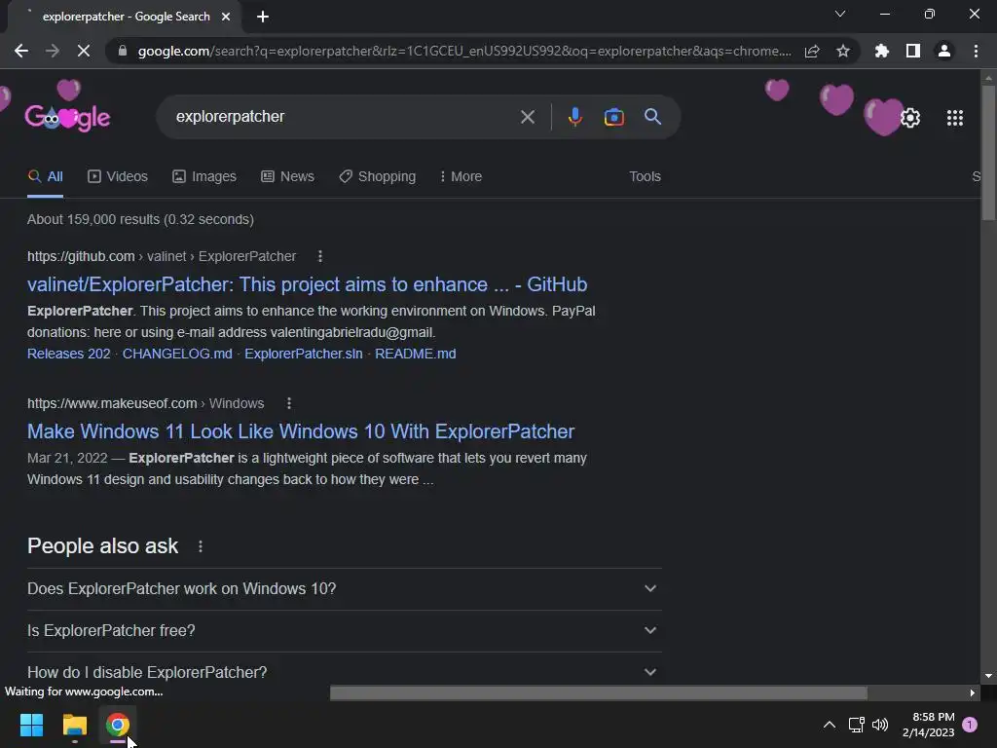Image resolution: width=997 pixels, height=748 pixels.
Task: Click the address bar URL
Action: pyautogui.click(x=464, y=51)
